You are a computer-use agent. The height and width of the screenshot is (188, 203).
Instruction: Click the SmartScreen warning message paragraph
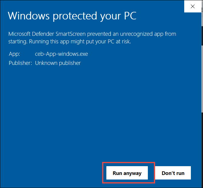(x=92, y=38)
